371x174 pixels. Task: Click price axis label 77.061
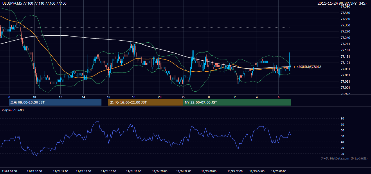click(345, 75)
